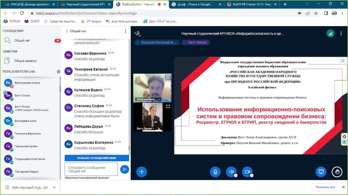Raise hand with the hand icon
Screen dimensions: 348x195
click(337, 172)
